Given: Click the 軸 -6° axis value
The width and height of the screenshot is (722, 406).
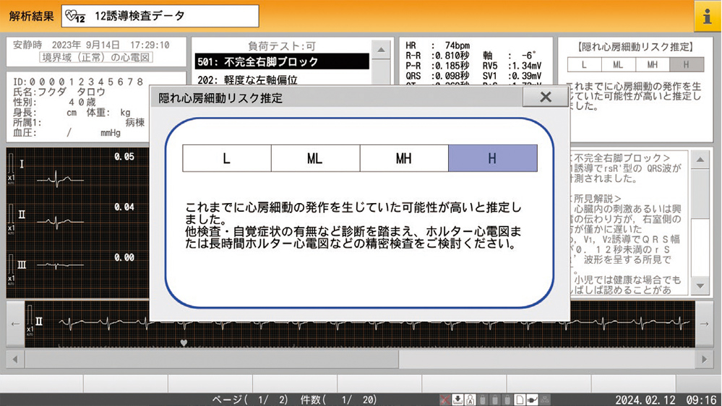Looking at the screenshot, I should [x=510, y=56].
